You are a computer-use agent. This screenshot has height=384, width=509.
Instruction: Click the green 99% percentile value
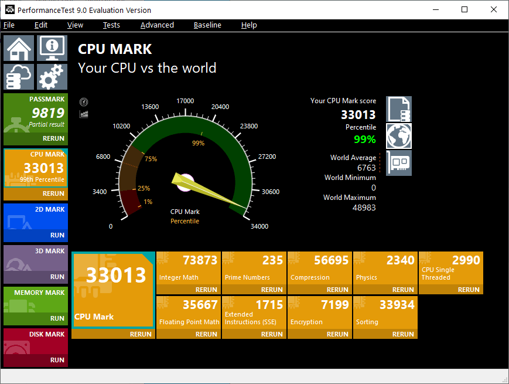[x=364, y=140]
